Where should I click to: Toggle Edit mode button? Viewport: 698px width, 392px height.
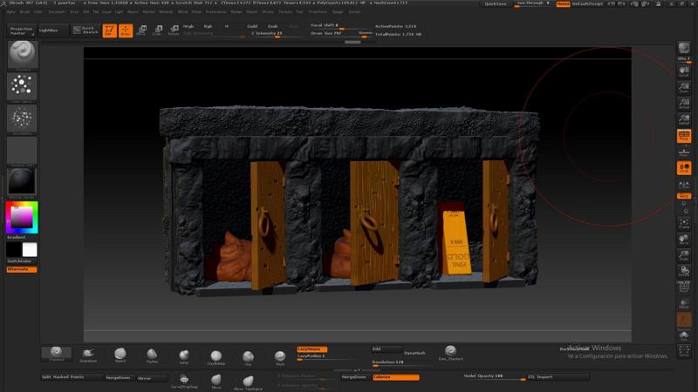click(x=109, y=30)
